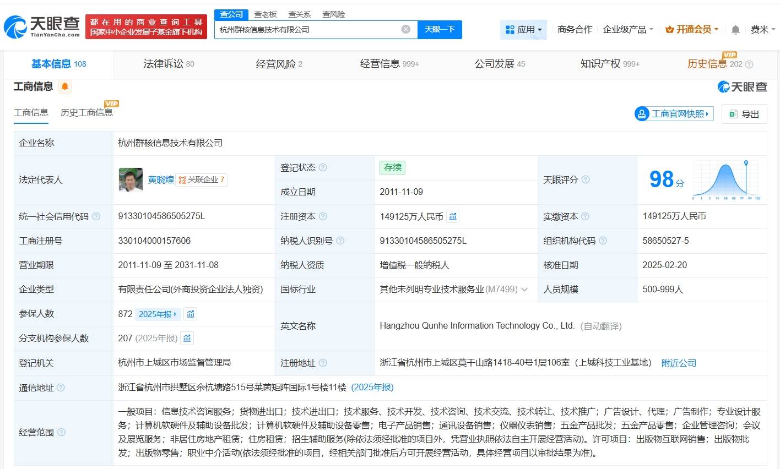Viewport: 780px width, 469px height.
Task: Click the legal representative 黄晓煌 link
Action: (161, 179)
